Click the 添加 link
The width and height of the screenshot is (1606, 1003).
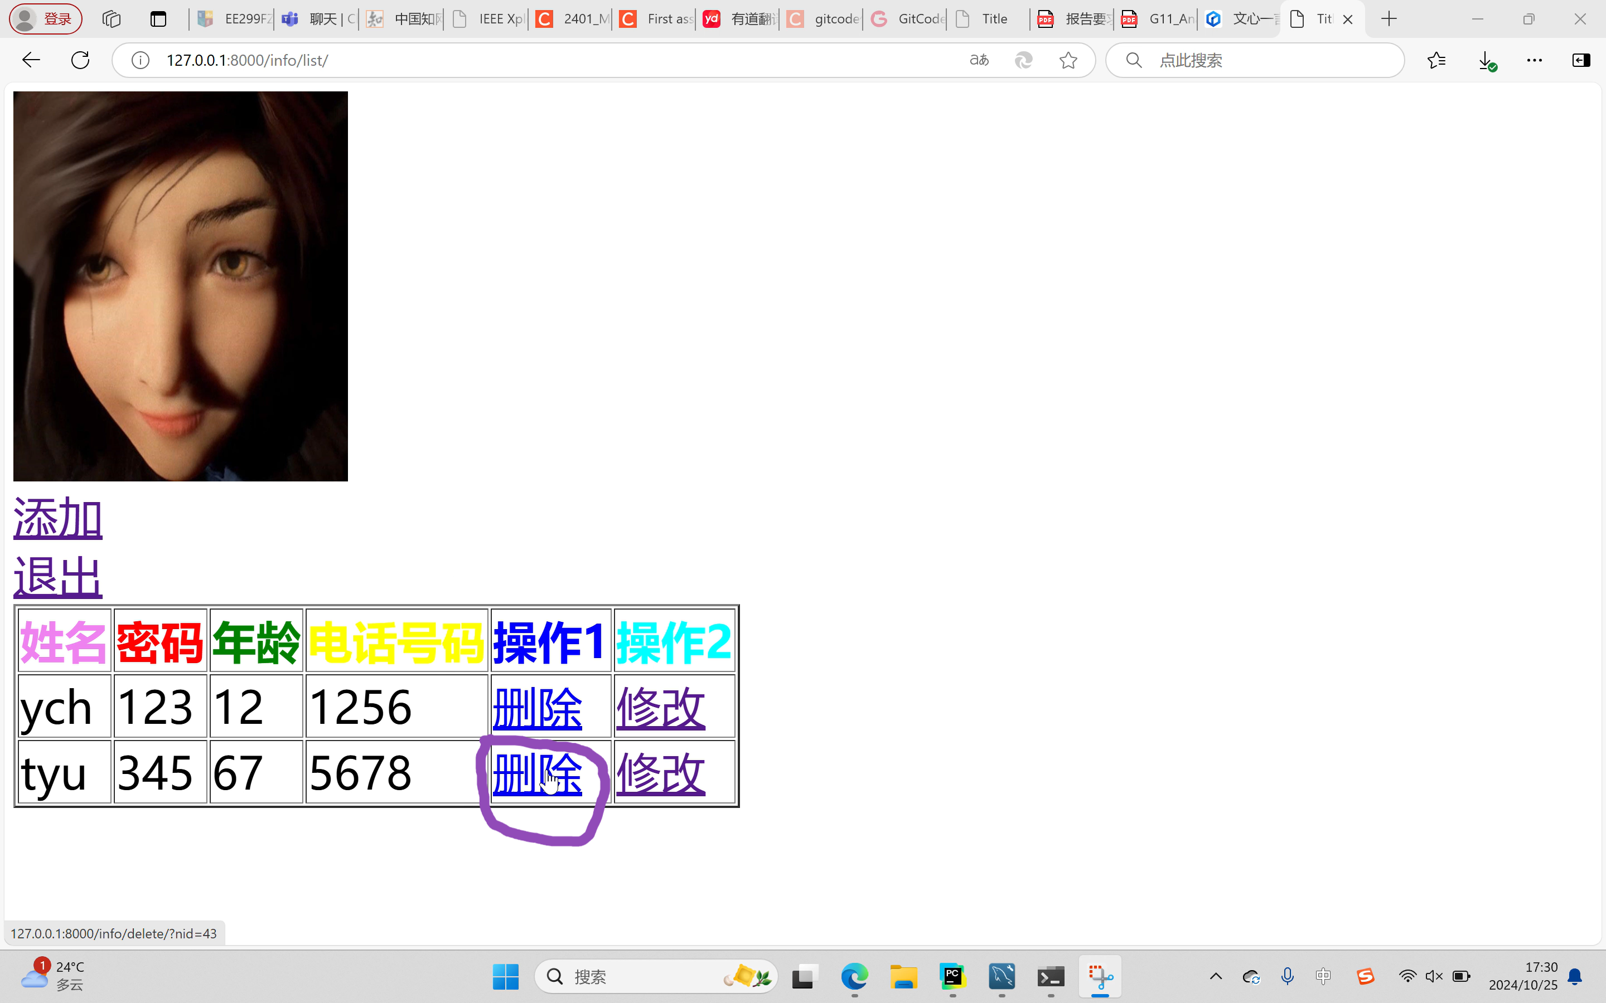[x=58, y=518]
